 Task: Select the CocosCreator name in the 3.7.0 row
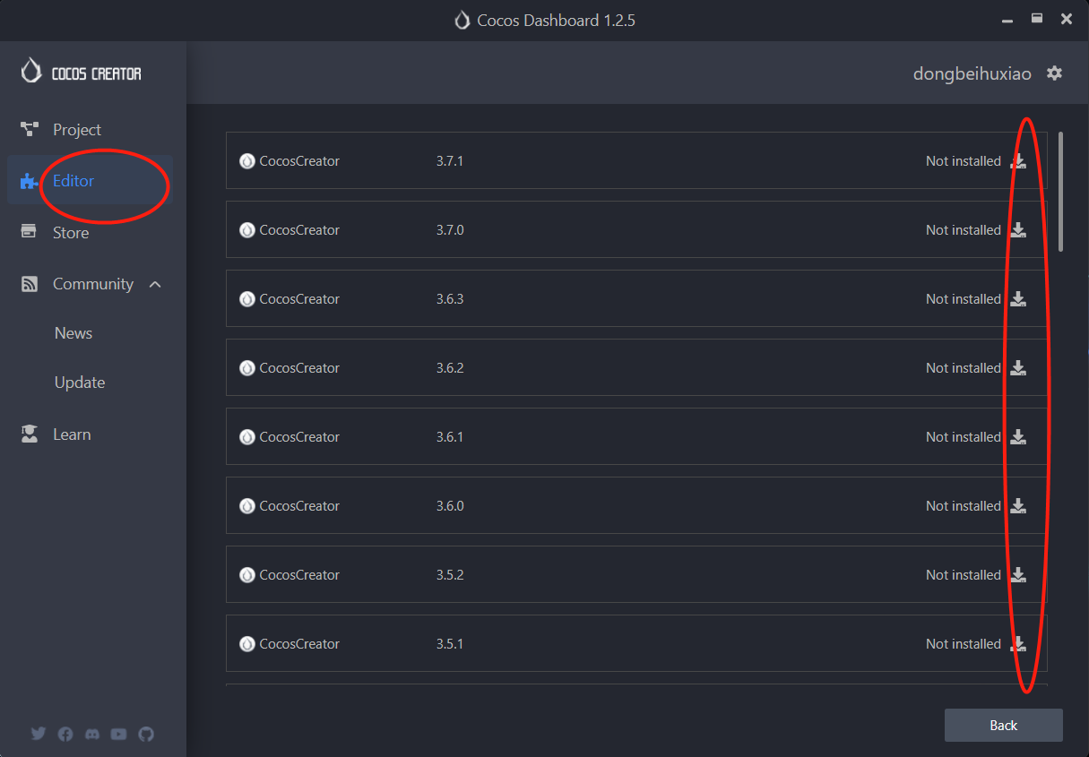coord(299,230)
